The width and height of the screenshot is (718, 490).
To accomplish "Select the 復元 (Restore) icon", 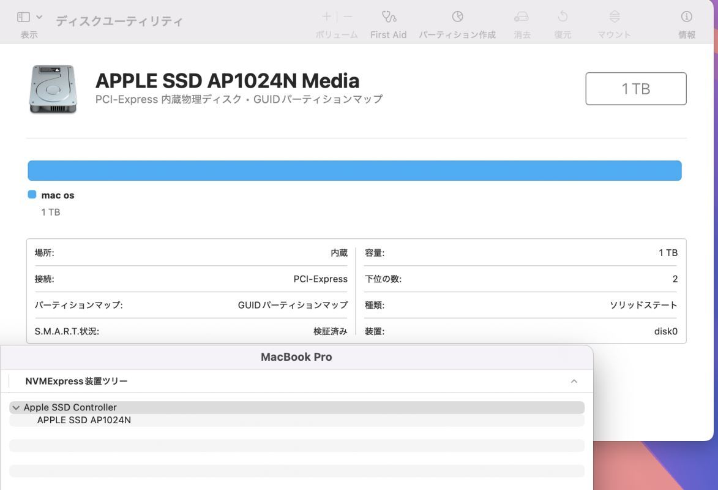I will (563, 24).
